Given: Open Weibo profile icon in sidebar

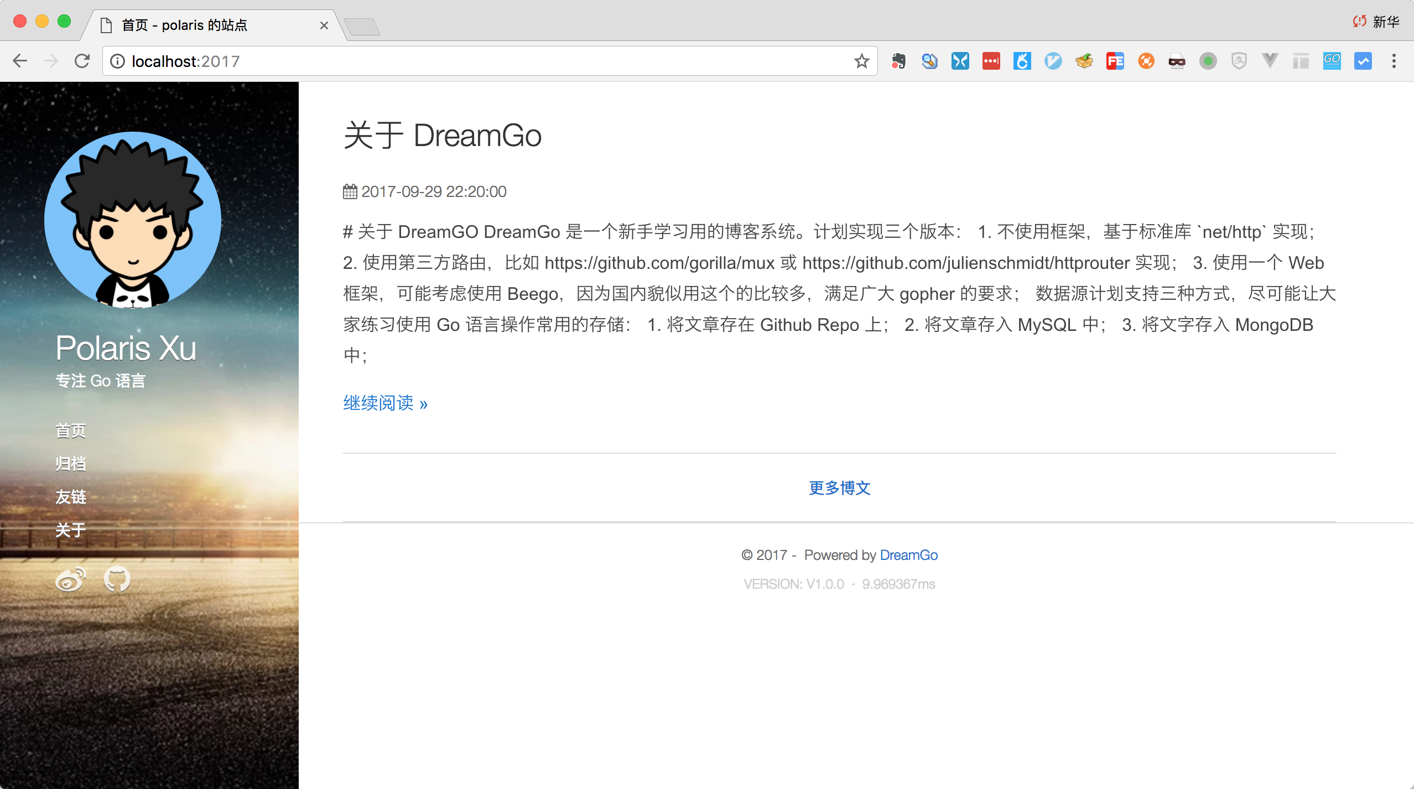Looking at the screenshot, I should [x=70, y=579].
